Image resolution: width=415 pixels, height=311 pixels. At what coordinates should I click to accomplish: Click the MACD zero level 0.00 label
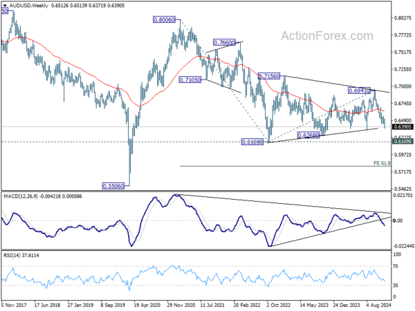(398, 220)
